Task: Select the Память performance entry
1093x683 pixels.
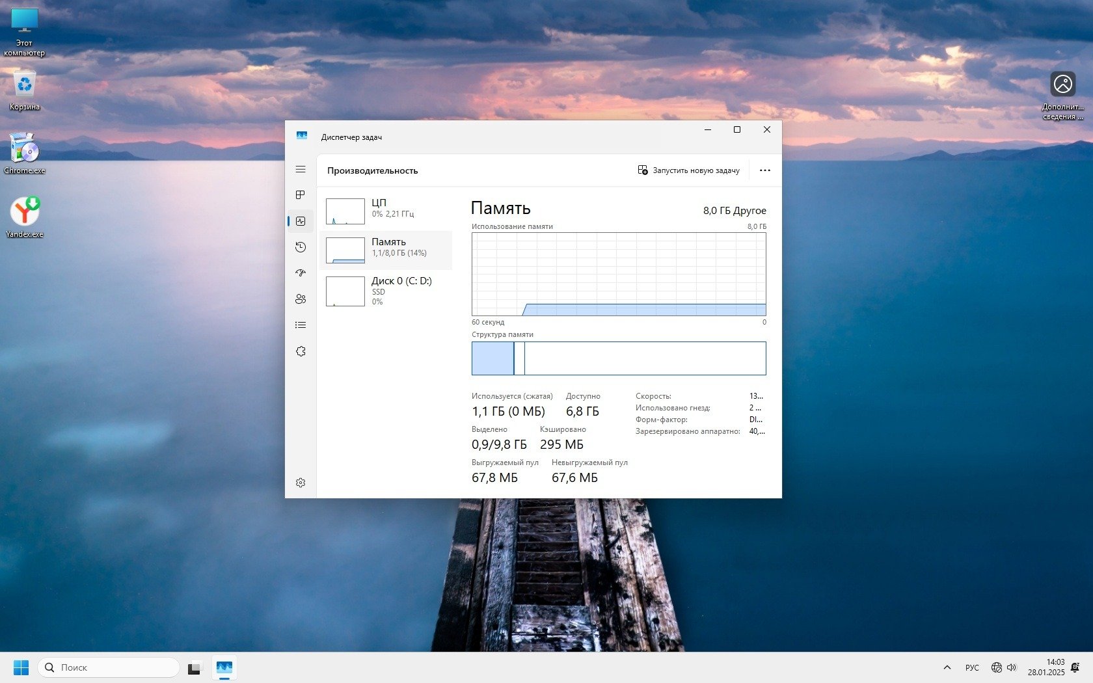Action: point(386,250)
